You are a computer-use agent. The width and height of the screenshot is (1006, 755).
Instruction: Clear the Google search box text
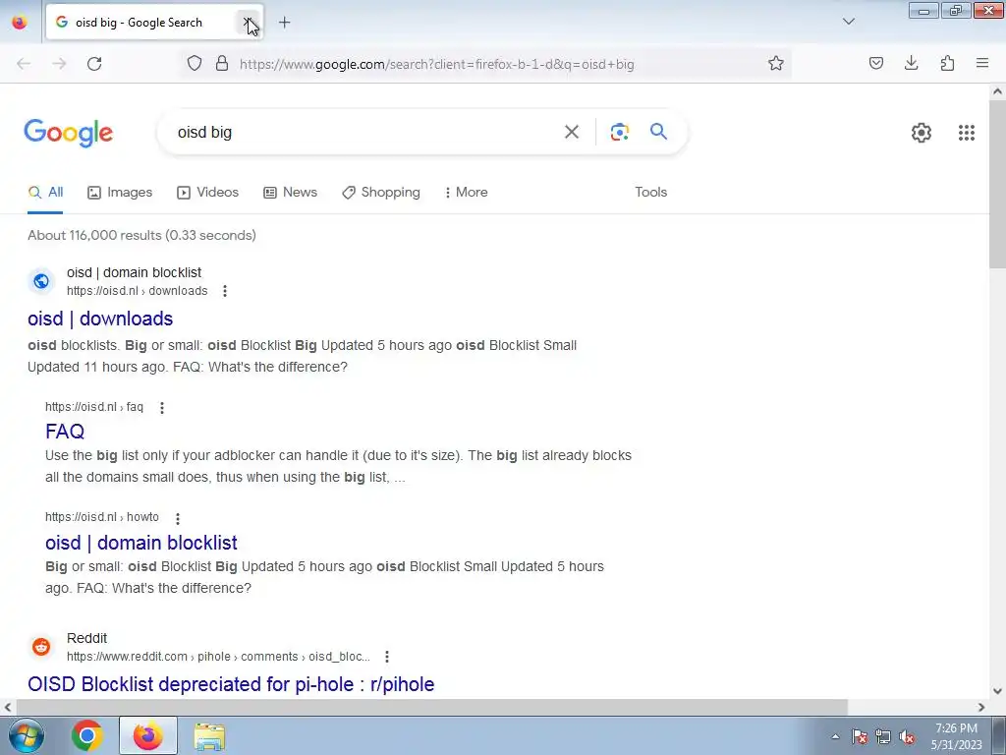[571, 133]
